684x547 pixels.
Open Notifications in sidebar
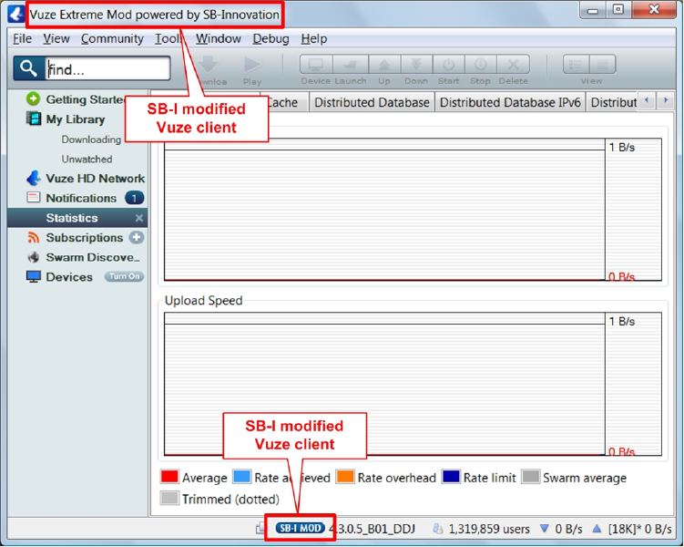coord(81,198)
